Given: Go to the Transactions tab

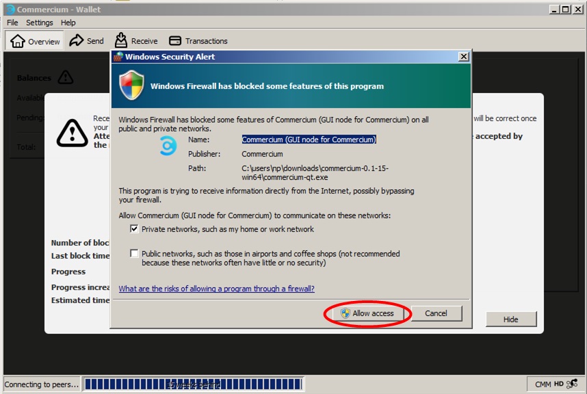Looking at the screenshot, I should (x=198, y=41).
